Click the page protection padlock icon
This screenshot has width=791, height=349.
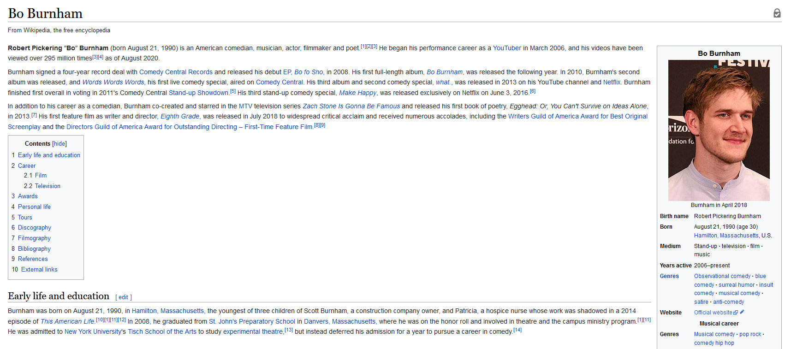pyautogui.click(x=777, y=13)
